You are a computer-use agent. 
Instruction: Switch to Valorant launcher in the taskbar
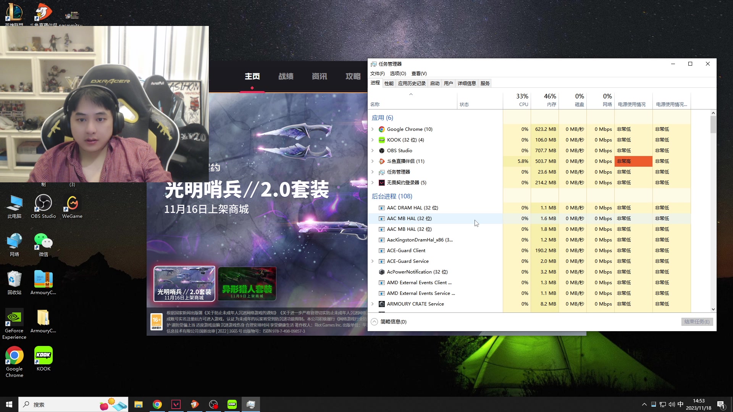(x=176, y=404)
